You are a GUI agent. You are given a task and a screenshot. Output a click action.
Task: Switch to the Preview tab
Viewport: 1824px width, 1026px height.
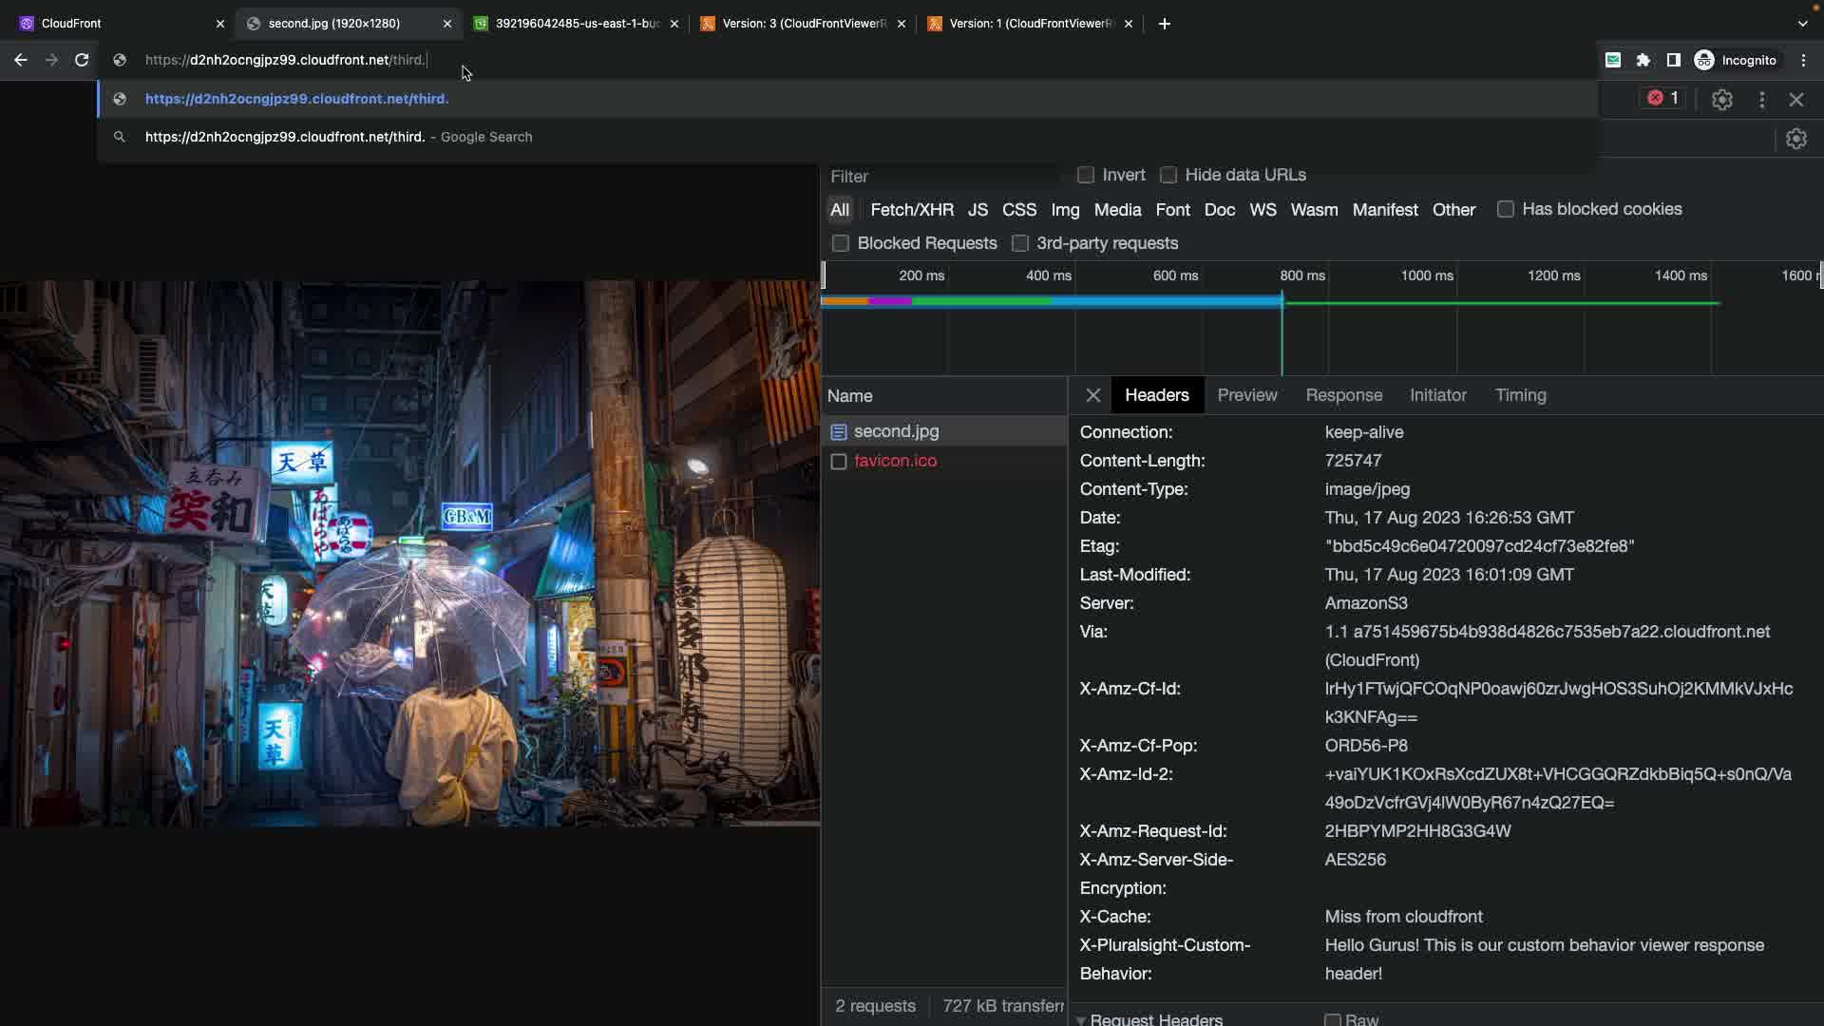(x=1246, y=395)
